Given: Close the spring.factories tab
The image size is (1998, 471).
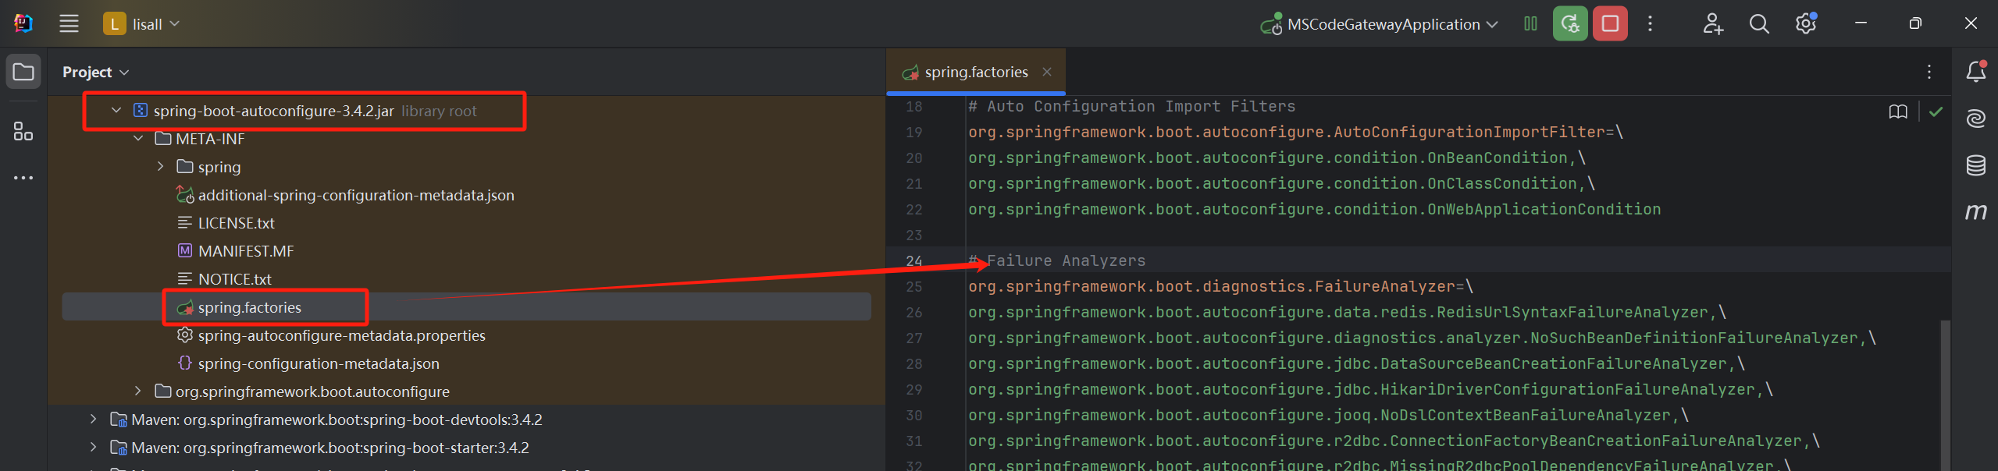Looking at the screenshot, I should [1047, 72].
